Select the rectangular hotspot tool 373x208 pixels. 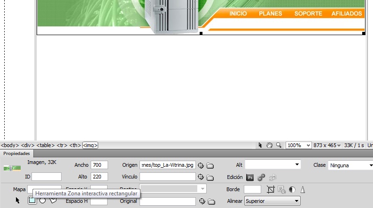(x=32, y=201)
